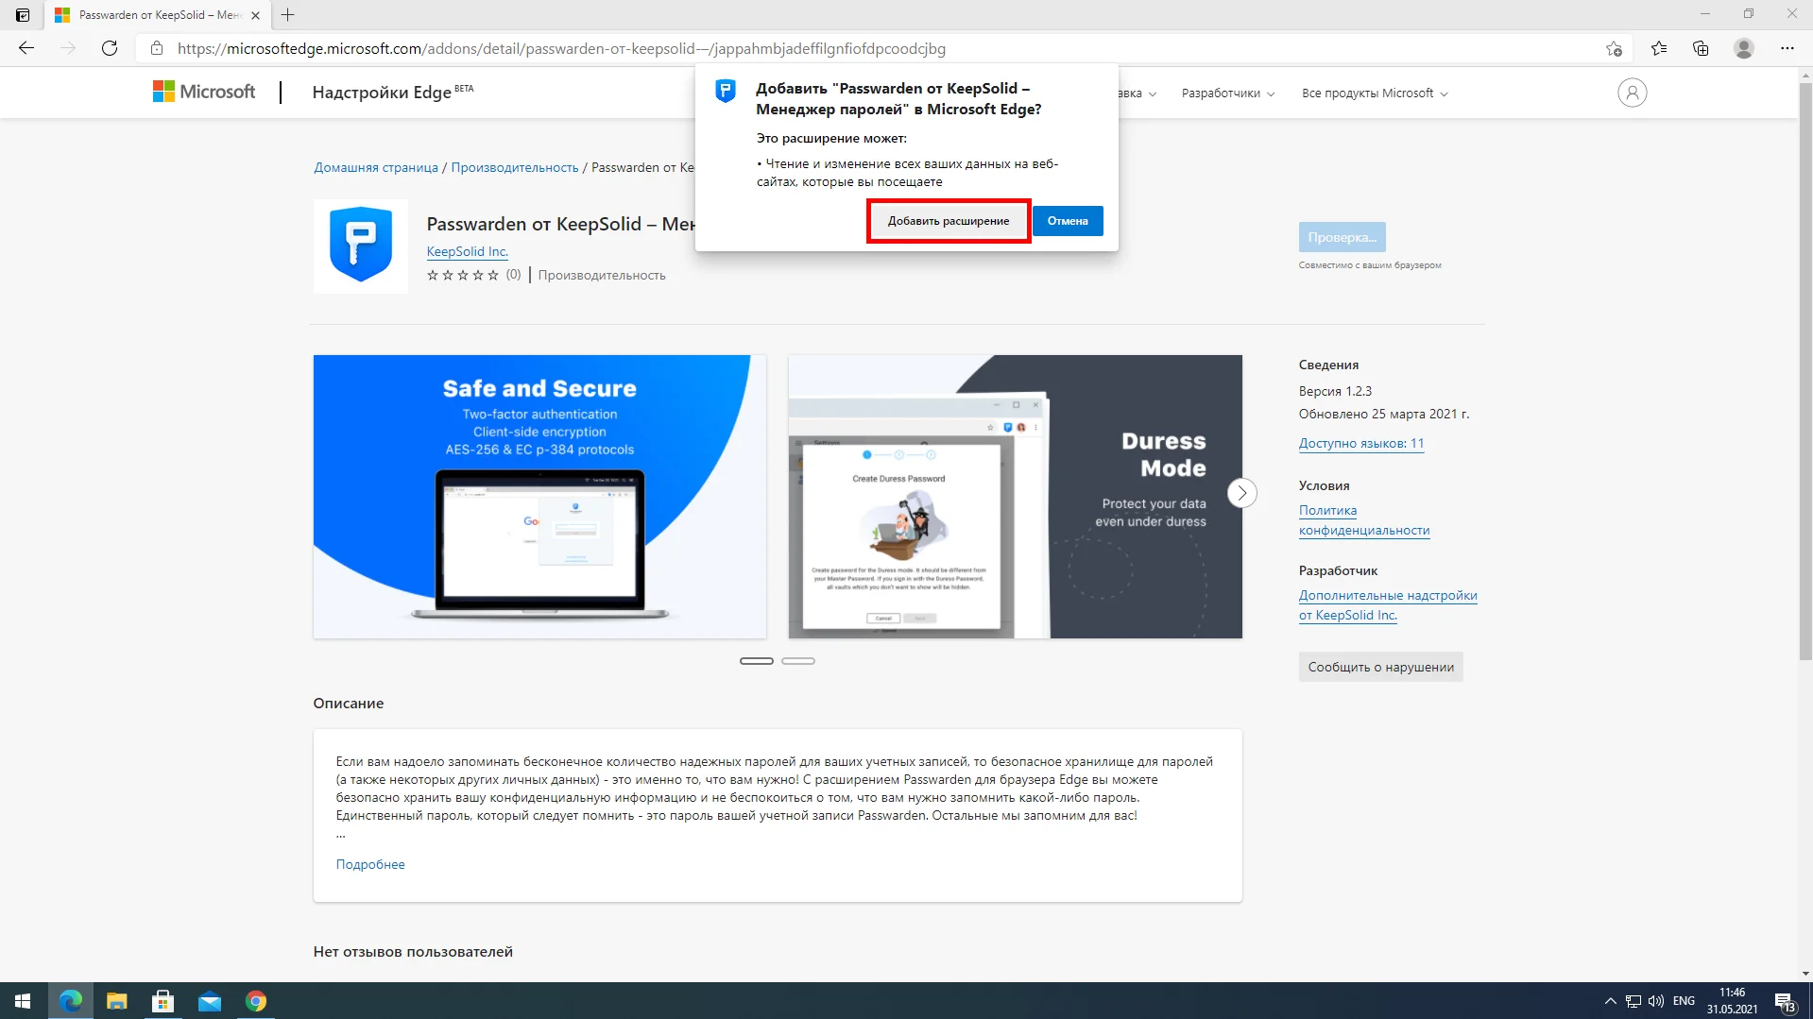Click Добавить расширение button
Screen dimensions: 1813x1019
pyautogui.click(x=949, y=221)
